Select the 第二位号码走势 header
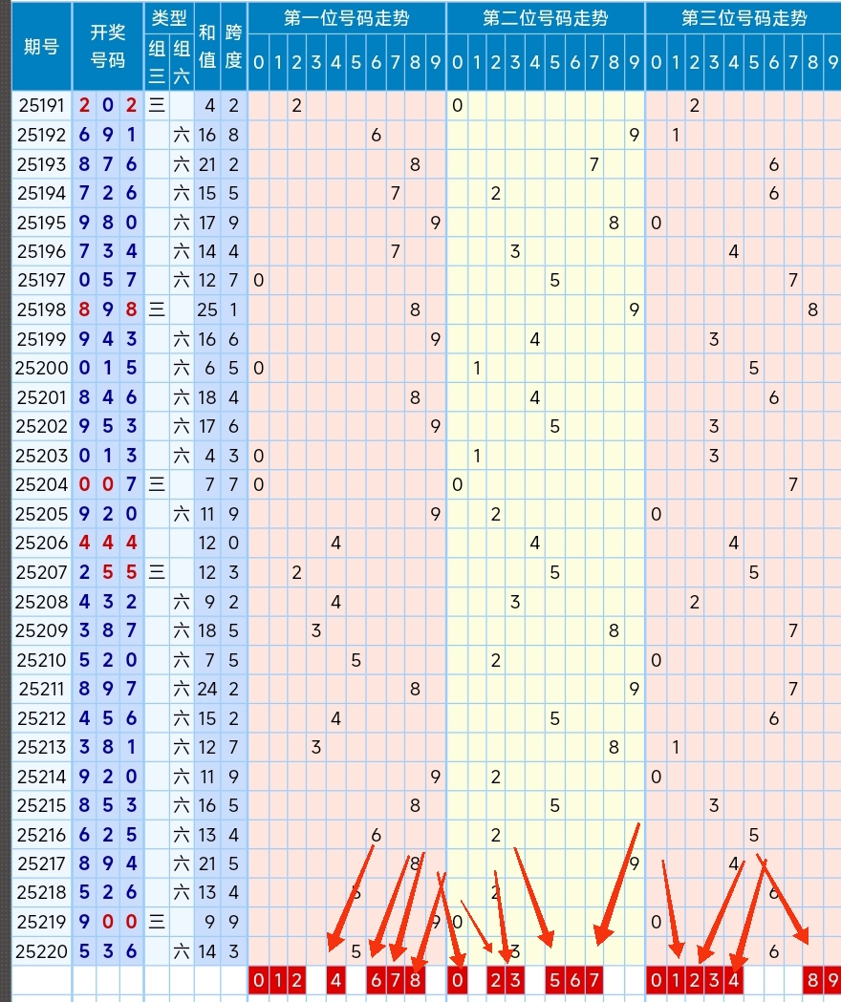Viewport: 841px width, 1002px height. tap(546, 18)
